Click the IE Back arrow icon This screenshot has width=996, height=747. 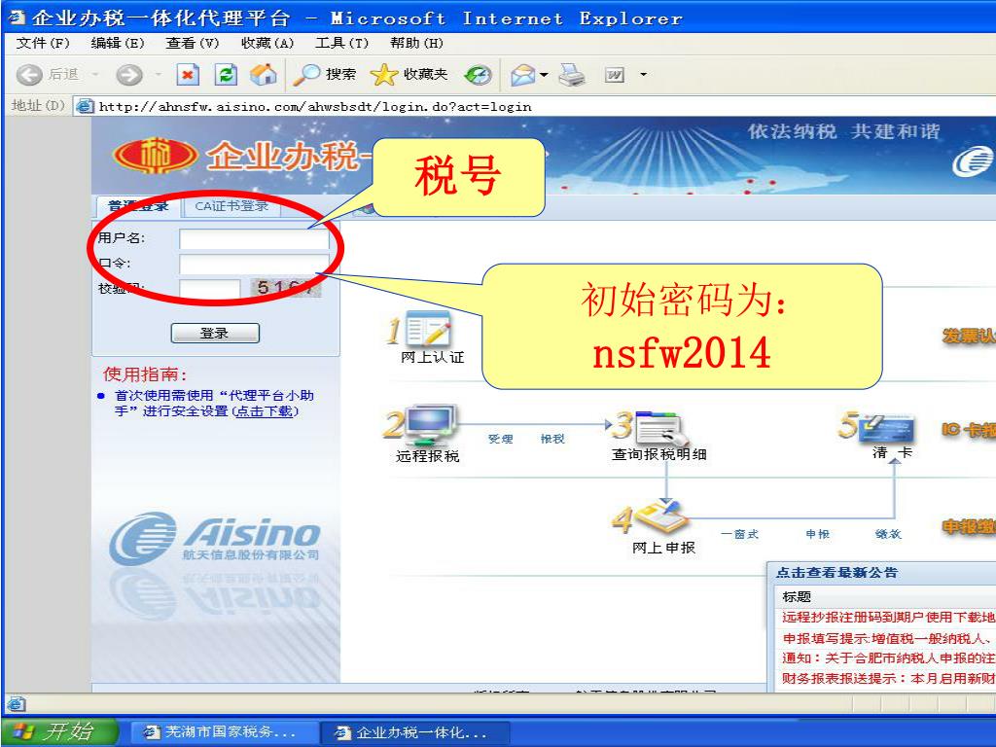pyautogui.click(x=29, y=75)
